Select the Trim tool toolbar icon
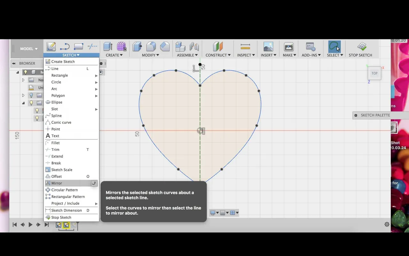409x256 pixels. click(92, 47)
